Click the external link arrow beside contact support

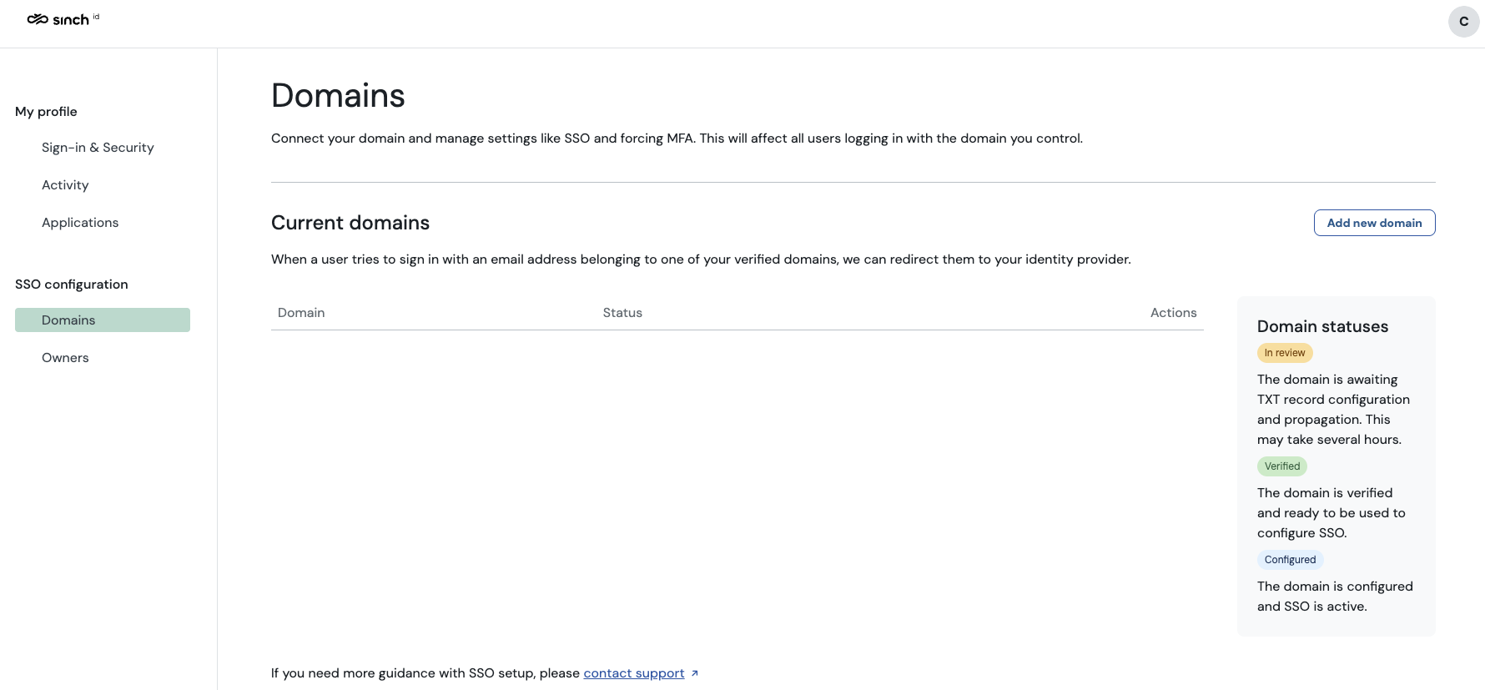[x=694, y=673]
